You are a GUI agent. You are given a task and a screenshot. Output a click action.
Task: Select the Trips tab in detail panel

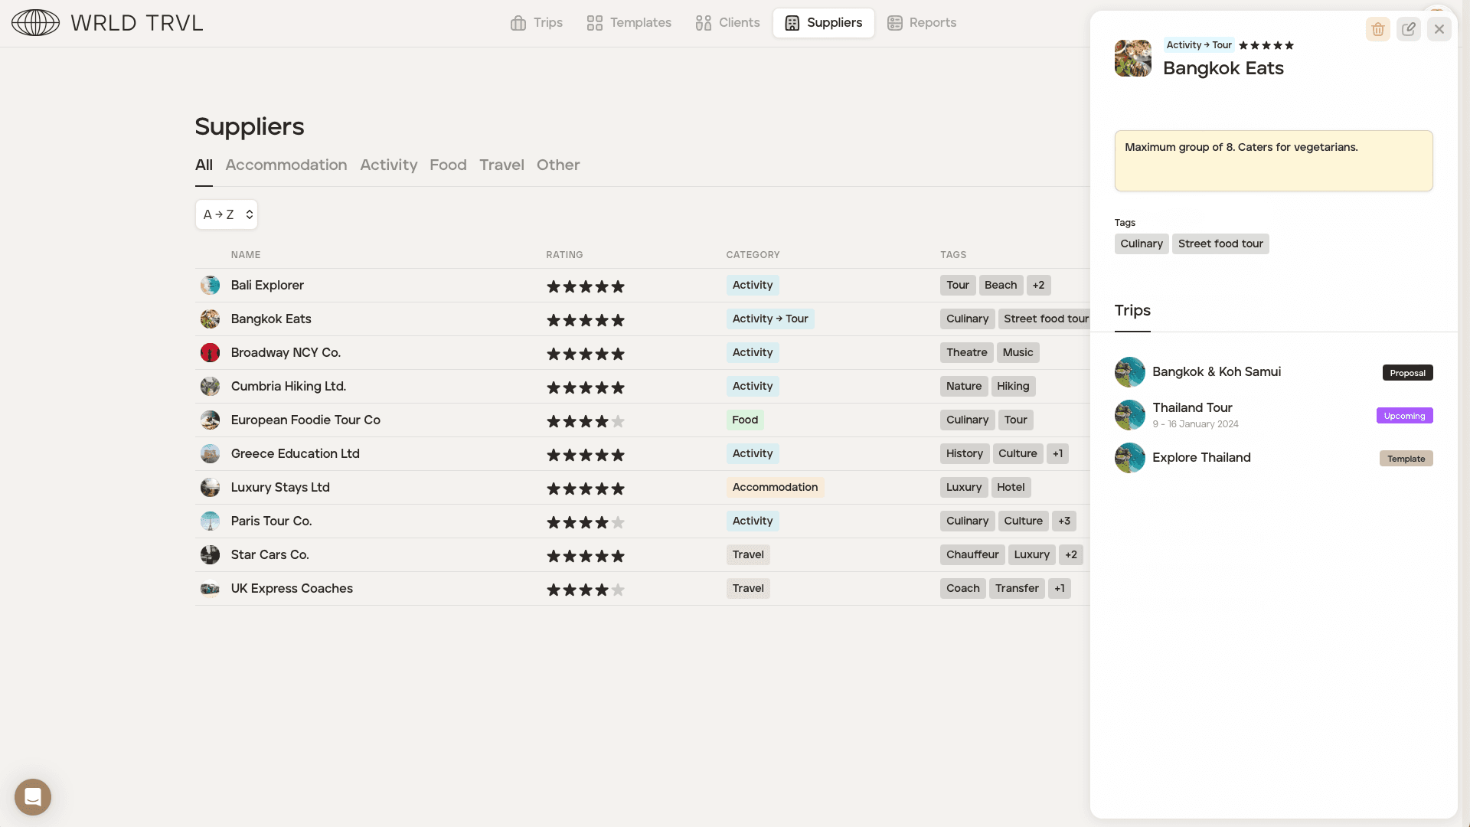[x=1132, y=310]
